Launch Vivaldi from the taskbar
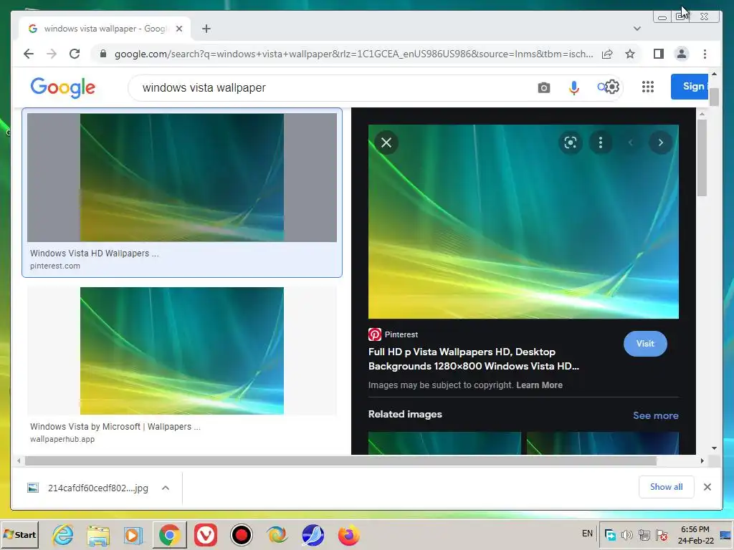Image resolution: width=734 pixels, height=550 pixels. point(206,534)
